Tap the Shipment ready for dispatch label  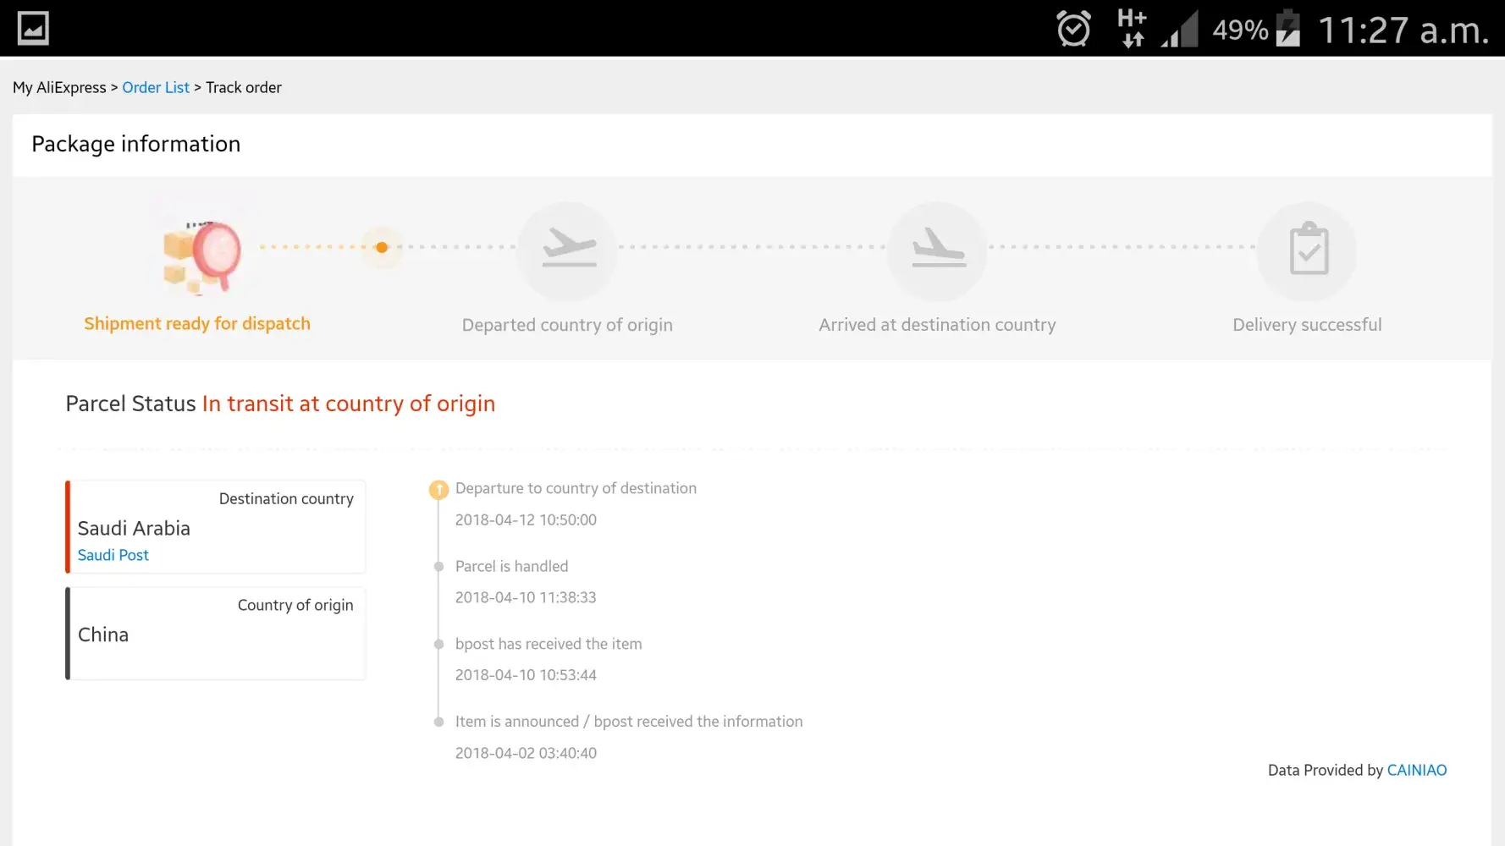[x=197, y=324]
